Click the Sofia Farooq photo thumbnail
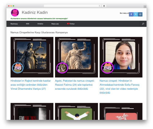 (x=121, y=57)
